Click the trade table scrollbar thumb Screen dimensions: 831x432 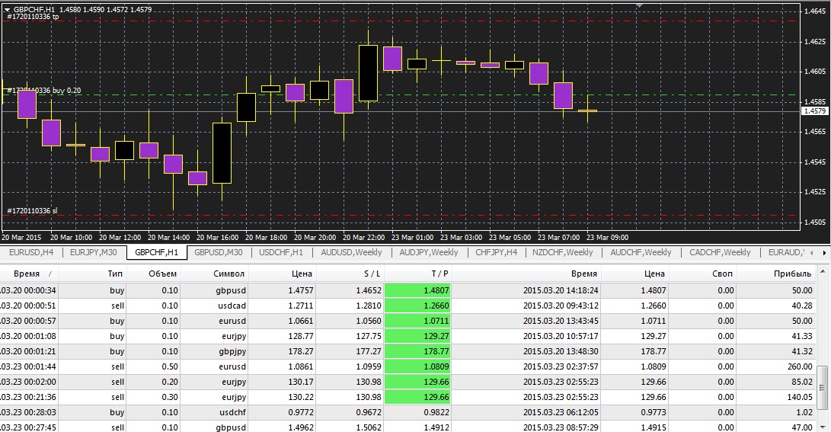point(823,388)
